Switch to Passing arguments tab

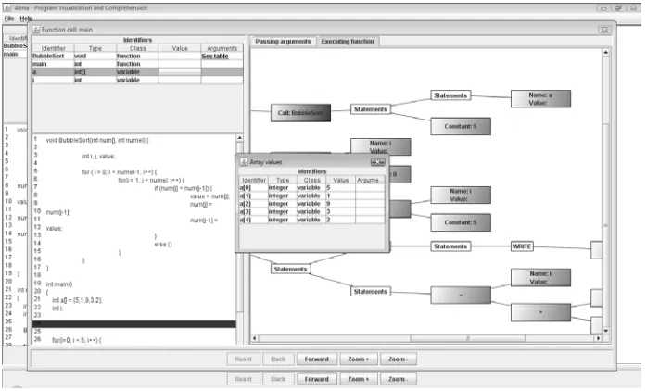point(283,42)
